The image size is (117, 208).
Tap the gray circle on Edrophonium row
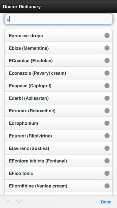(107, 123)
